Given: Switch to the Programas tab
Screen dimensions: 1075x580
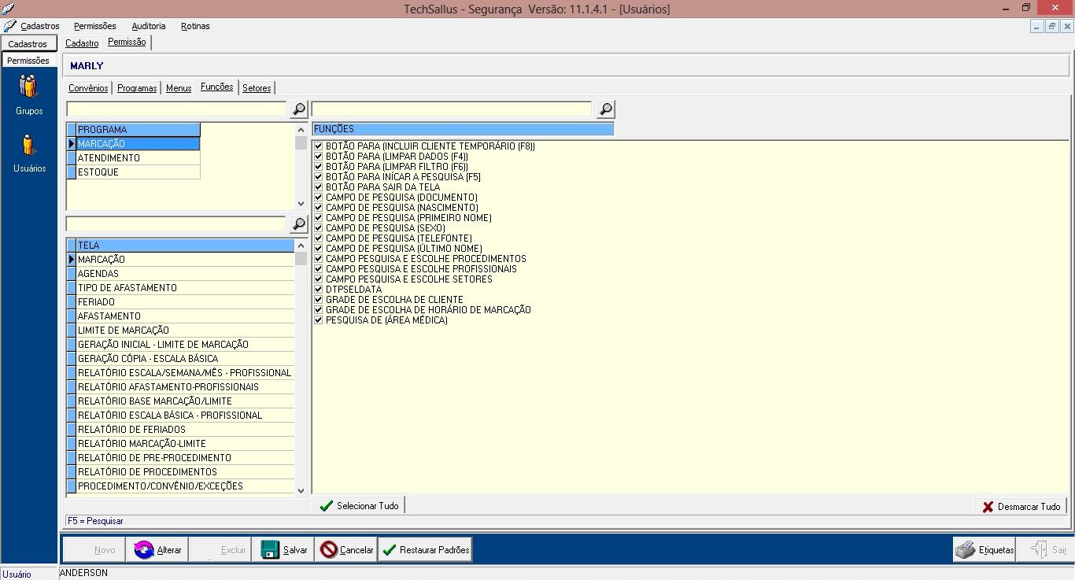Looking at the screenshot, I should [x=137, y=88].
